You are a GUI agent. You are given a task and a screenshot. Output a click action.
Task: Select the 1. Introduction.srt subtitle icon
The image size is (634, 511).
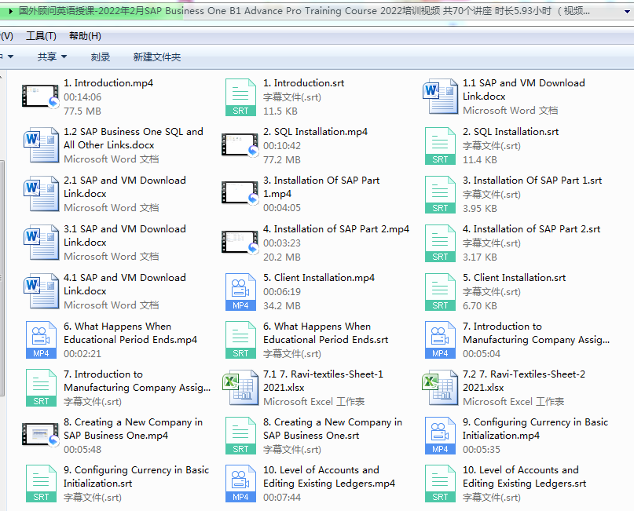[240, 97]
